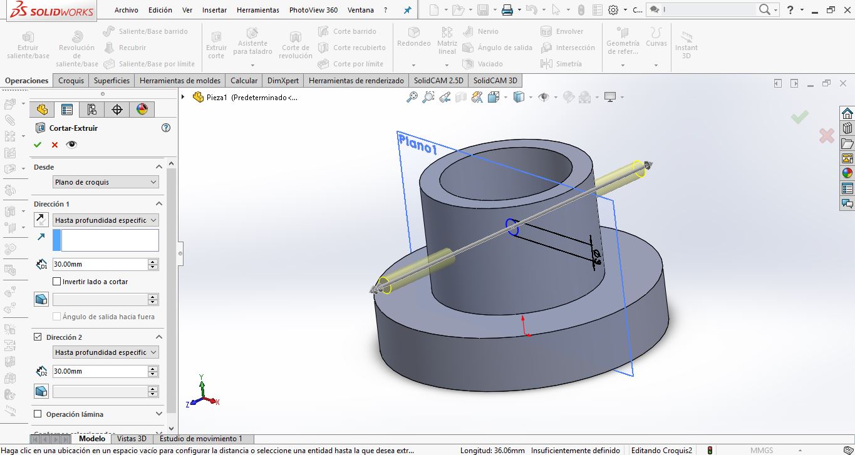
Task: Open the PropertyManager tab icon
Action: 66,110
